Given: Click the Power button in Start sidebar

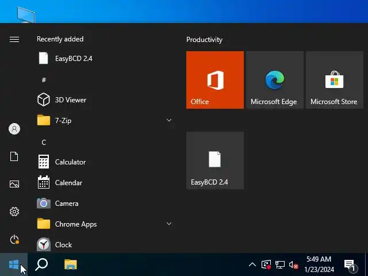Looking at the screenshot, I should 14,239.
